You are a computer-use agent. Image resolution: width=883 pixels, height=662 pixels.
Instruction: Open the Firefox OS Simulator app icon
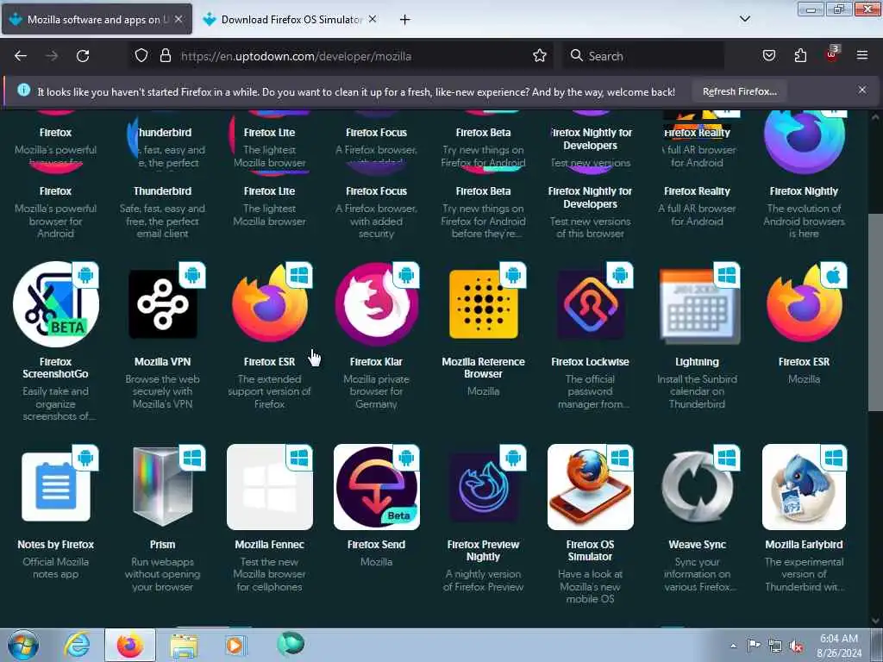[590, 487]
